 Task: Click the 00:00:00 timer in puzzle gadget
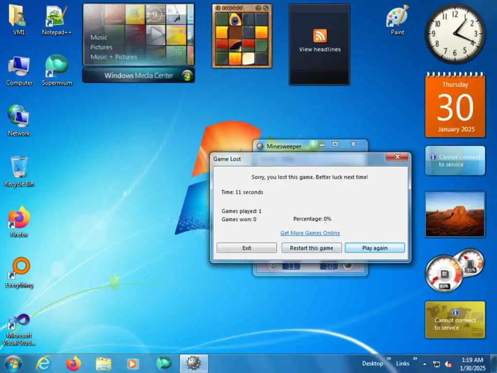[x=232, y=8]
